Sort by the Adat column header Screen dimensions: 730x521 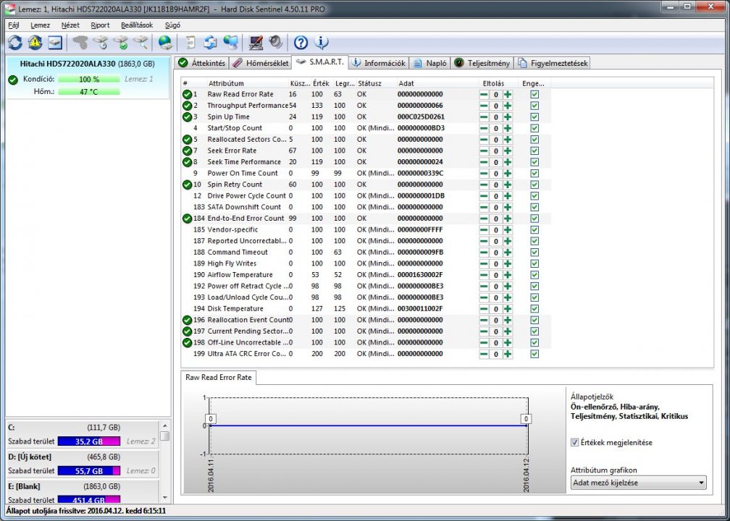pos(437,83)
